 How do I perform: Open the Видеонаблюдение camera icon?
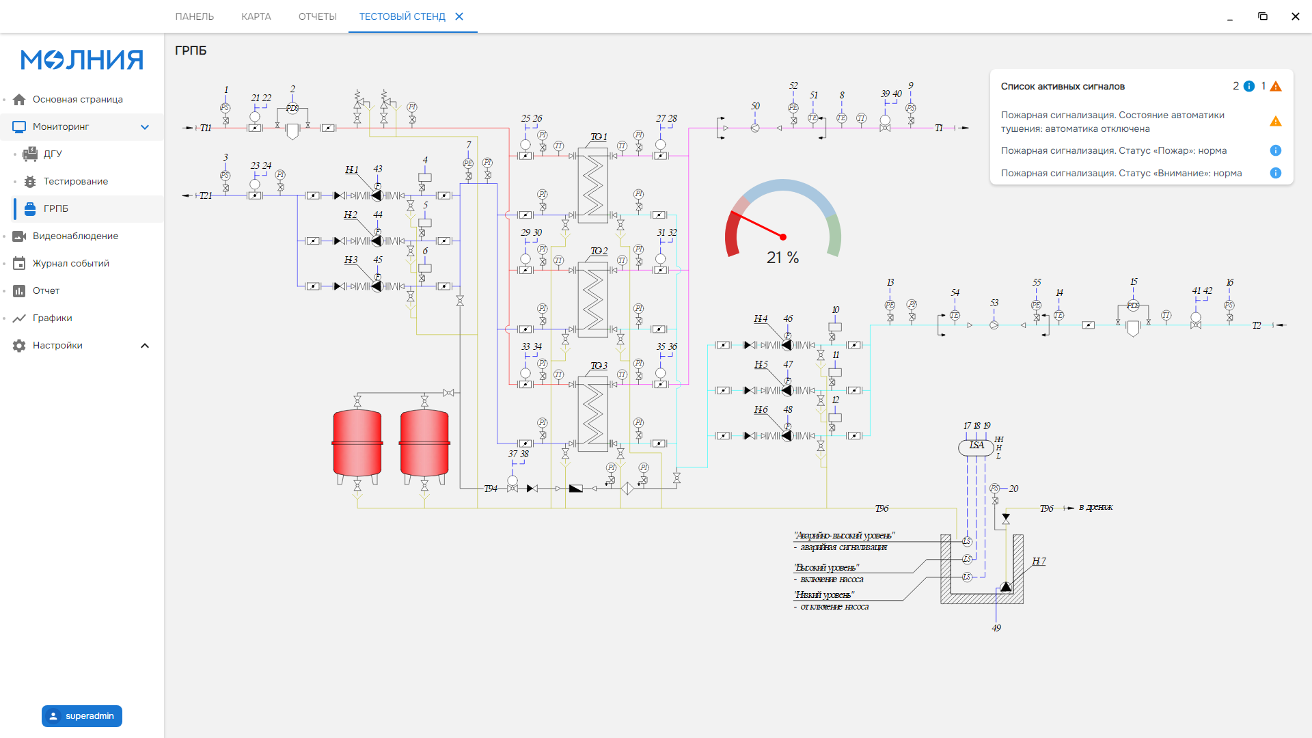point(19,236)
